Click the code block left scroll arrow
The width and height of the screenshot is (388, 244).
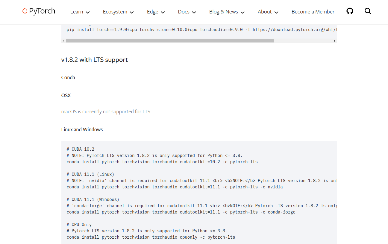(63, 41)
